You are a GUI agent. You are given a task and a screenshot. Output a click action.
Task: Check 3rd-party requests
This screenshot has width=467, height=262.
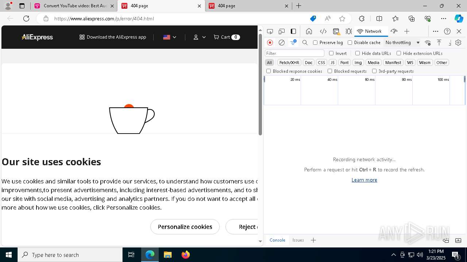374,71
